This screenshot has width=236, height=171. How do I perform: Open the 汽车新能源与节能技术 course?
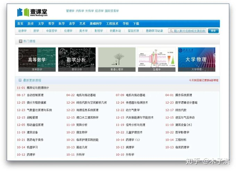pyautogui.click(x=140, y=118)
